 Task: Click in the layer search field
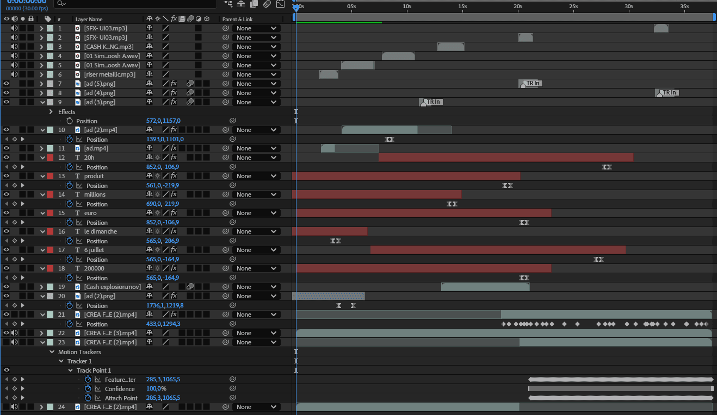(x=136, y=4)
